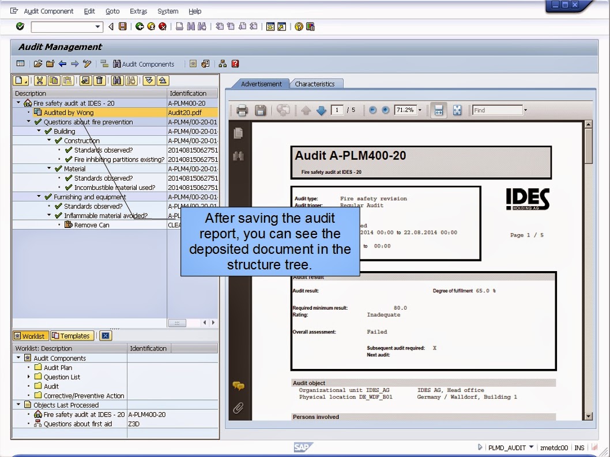Select the Cut scissors icon above the structure tree
This screenshot has width=610, height=457.
pos(39,81)
